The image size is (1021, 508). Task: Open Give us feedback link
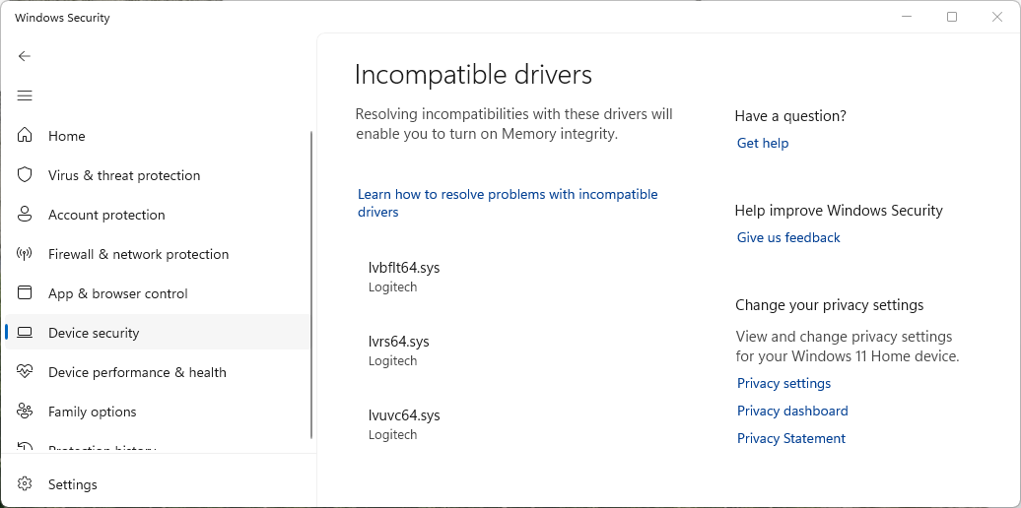(x=788, y=237)
